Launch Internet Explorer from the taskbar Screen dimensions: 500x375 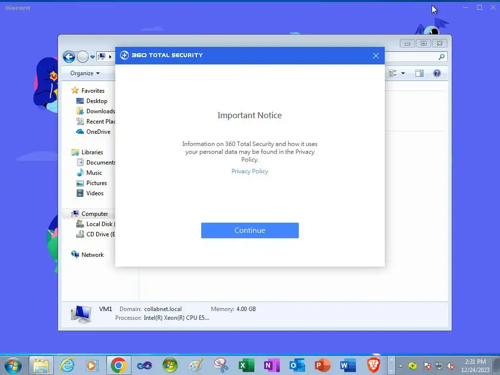(x=67, y=365)
